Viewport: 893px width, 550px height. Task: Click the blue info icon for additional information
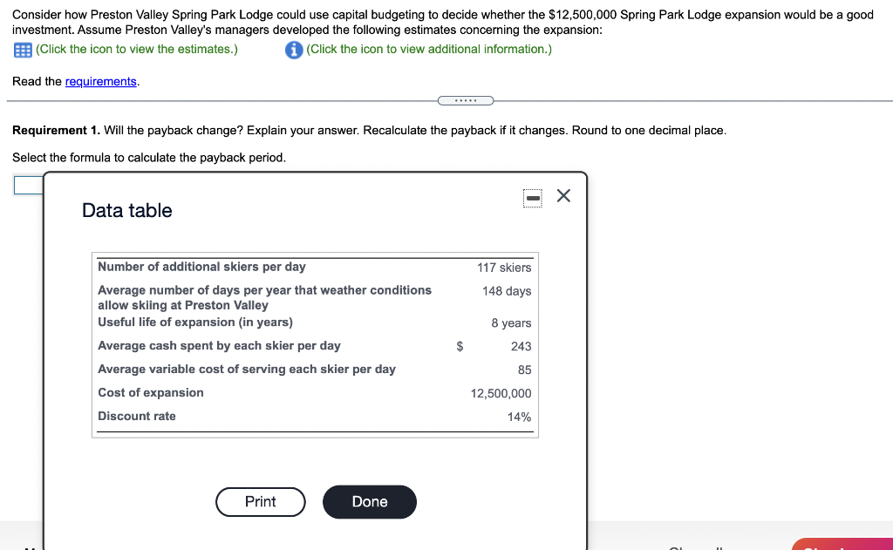click(x=294, y=50)
